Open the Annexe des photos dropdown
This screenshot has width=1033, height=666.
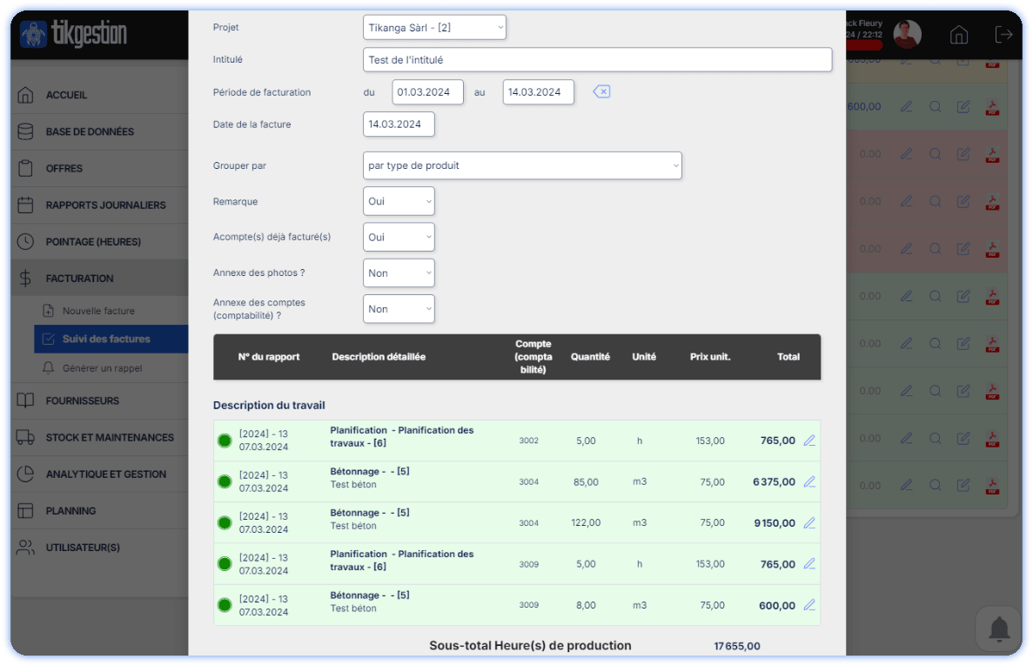tap(399, 273)
